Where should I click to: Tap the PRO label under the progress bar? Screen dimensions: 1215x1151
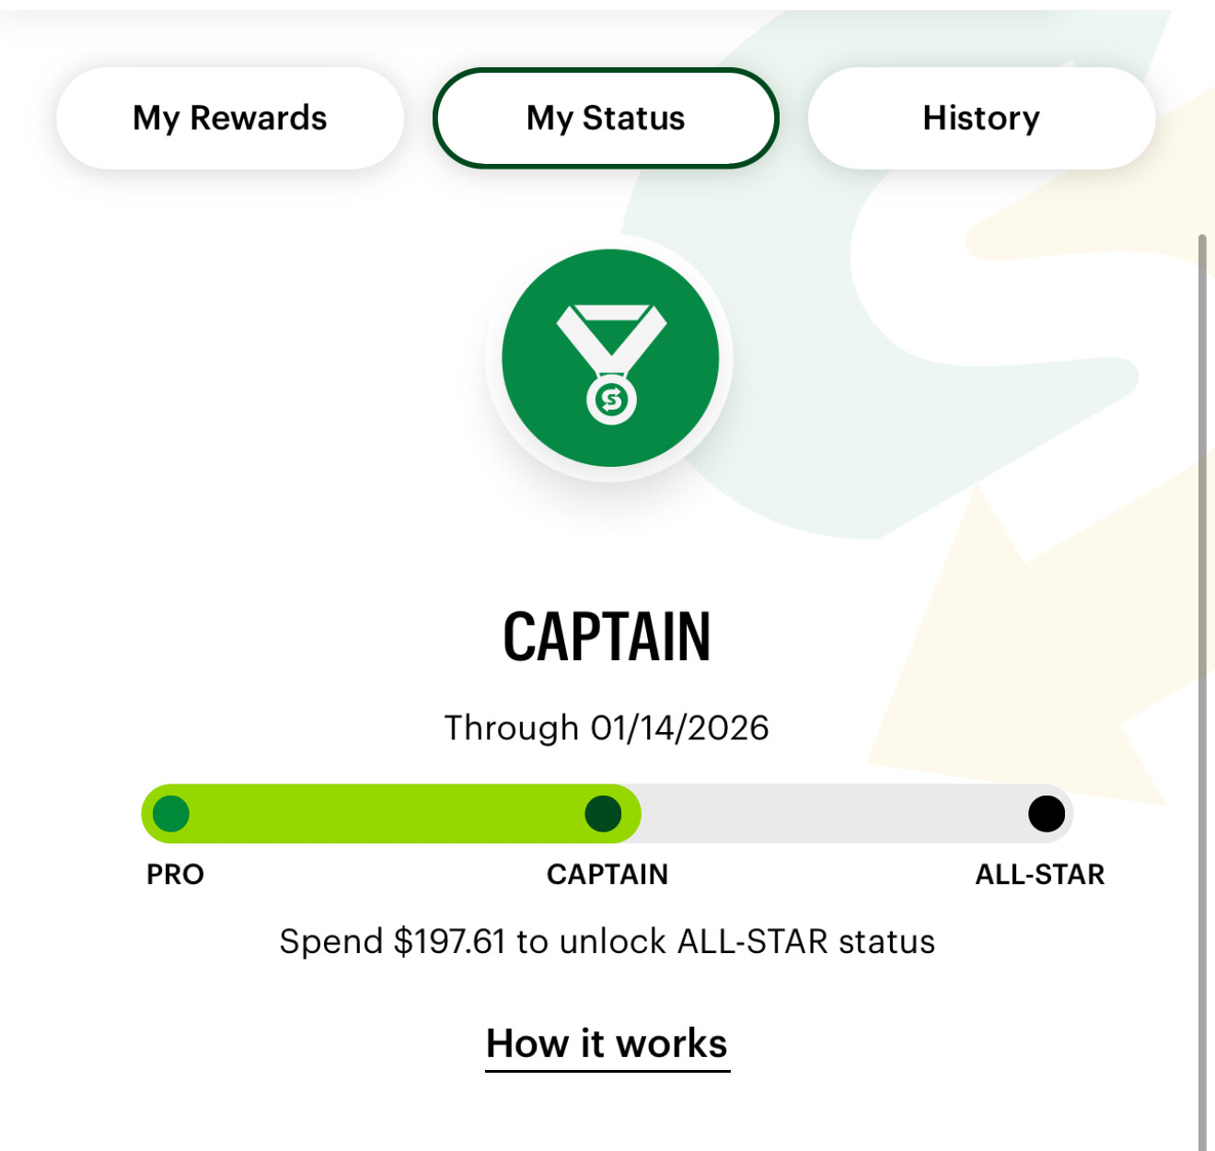pos(175,874)
